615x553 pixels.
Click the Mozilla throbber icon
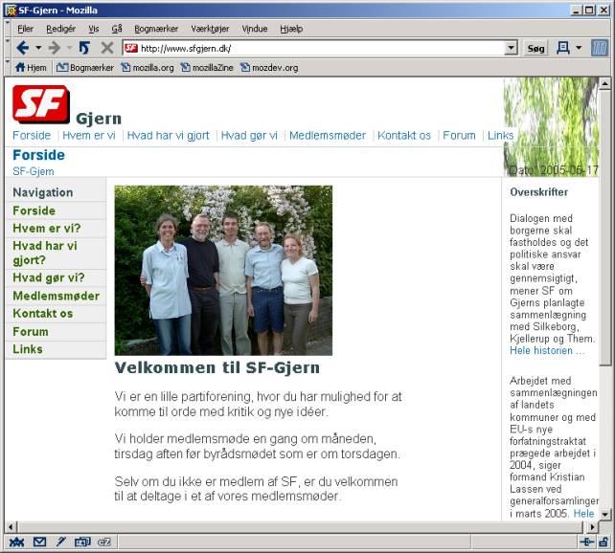[600, 49]
